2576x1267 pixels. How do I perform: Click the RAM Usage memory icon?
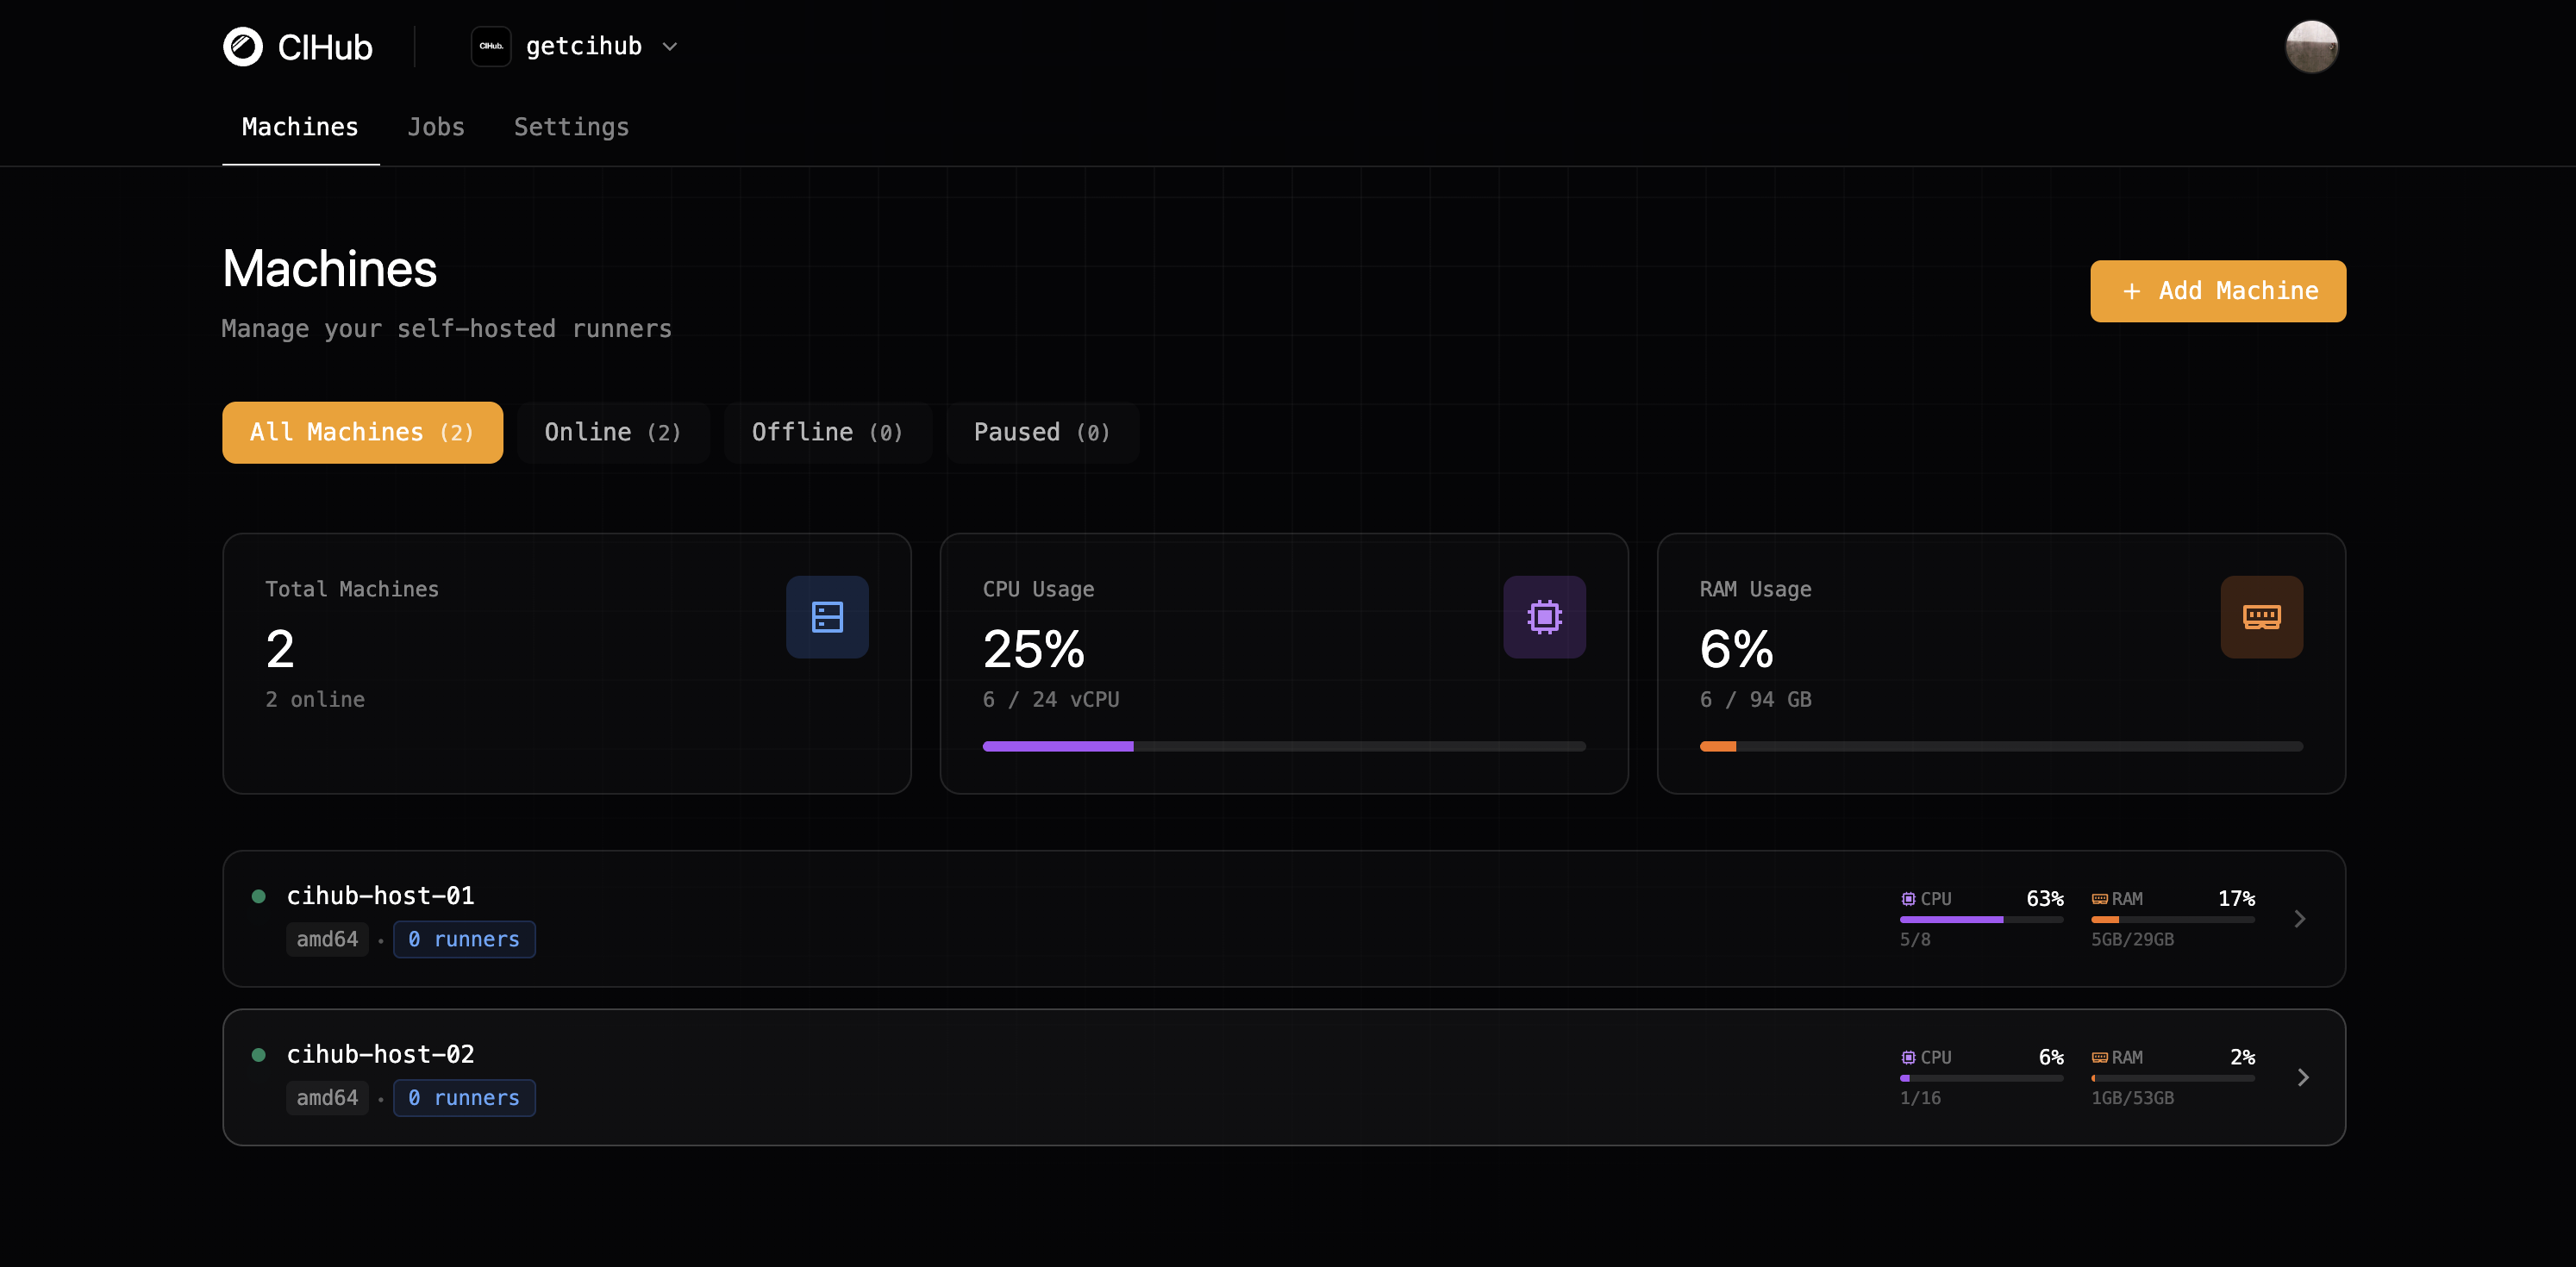pos(2262,617)
